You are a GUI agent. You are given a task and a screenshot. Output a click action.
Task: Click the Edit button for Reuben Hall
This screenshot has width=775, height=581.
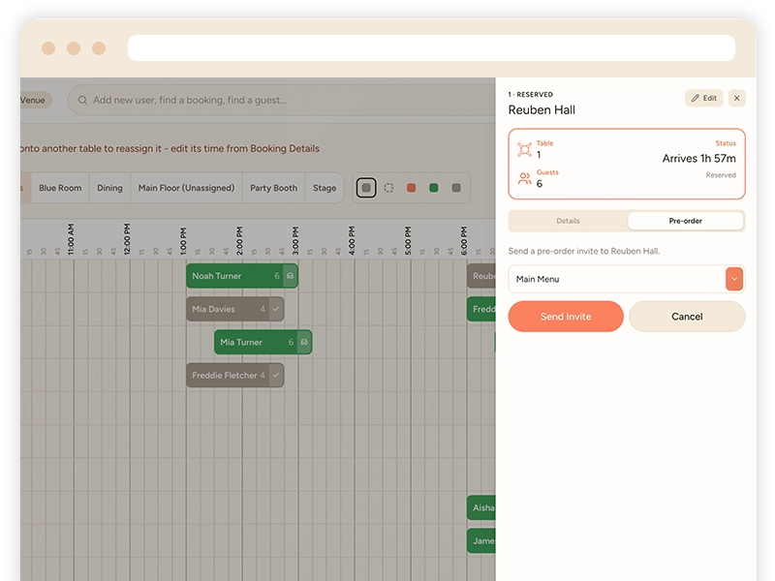click(x=704, y=98)
